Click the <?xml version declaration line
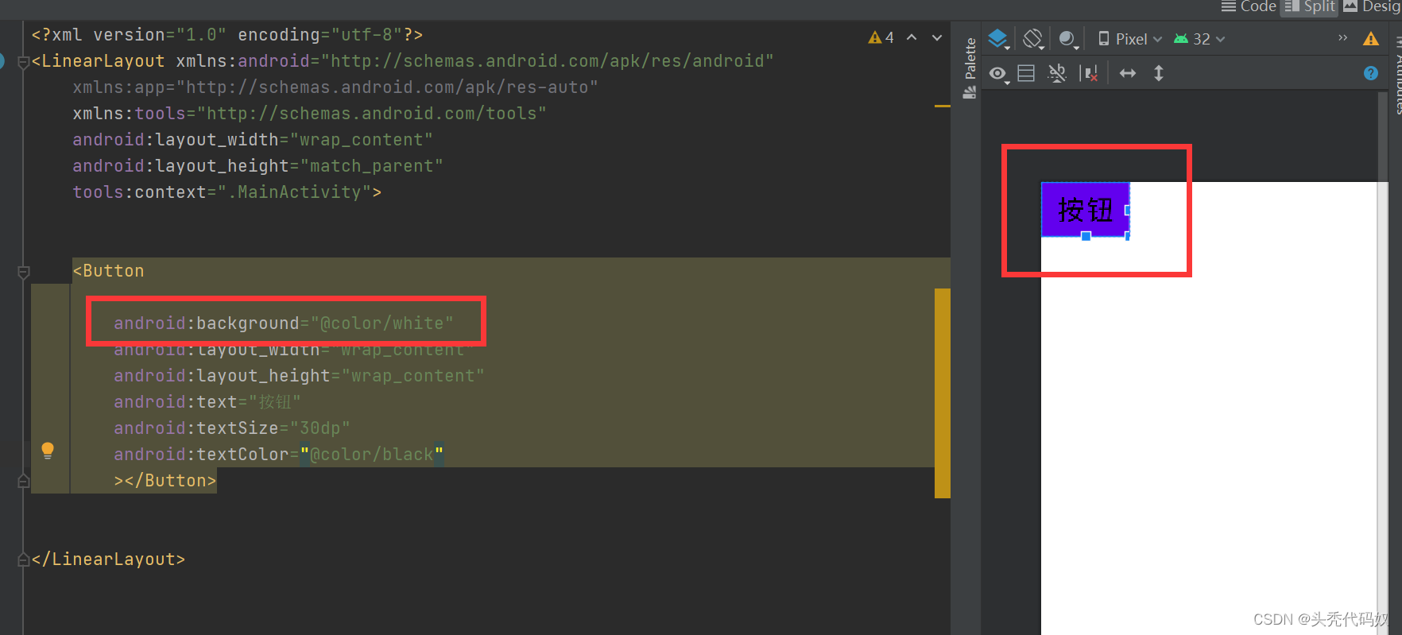Viewport: 1402px width, 635px height. click(227, 35)
